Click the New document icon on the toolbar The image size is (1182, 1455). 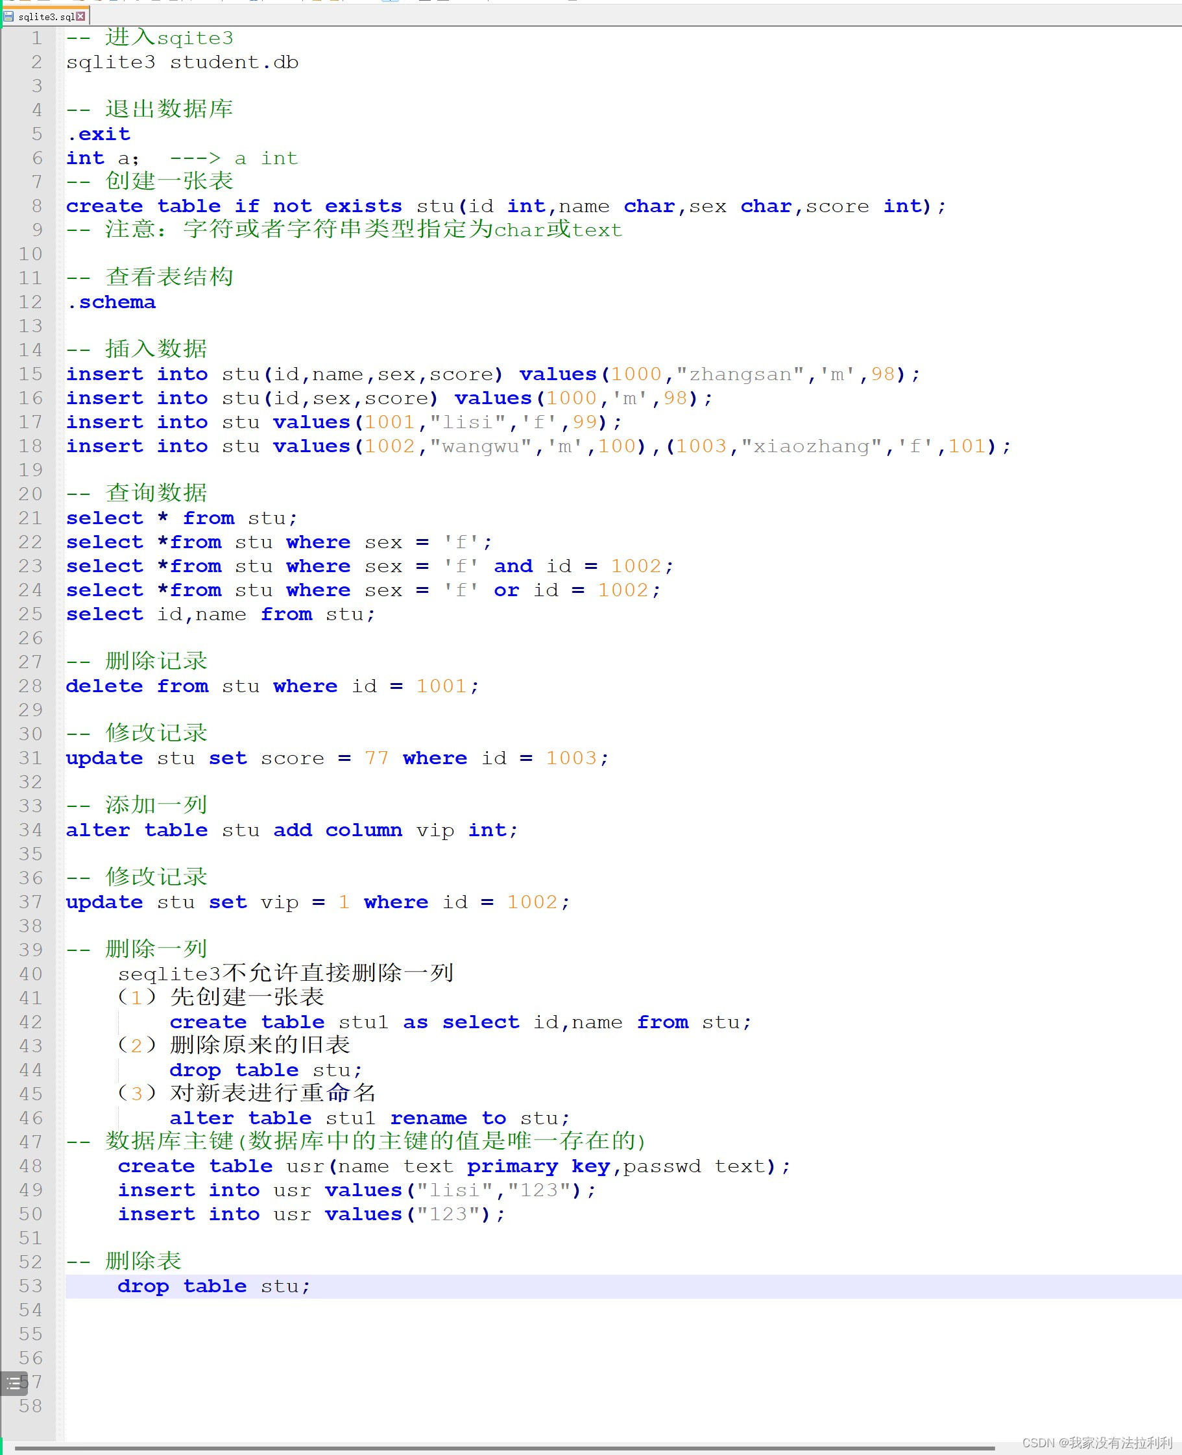point(10,3)
